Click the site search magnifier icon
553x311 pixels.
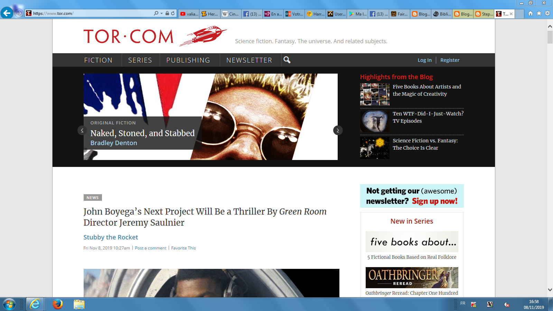[x=287, y=60]
